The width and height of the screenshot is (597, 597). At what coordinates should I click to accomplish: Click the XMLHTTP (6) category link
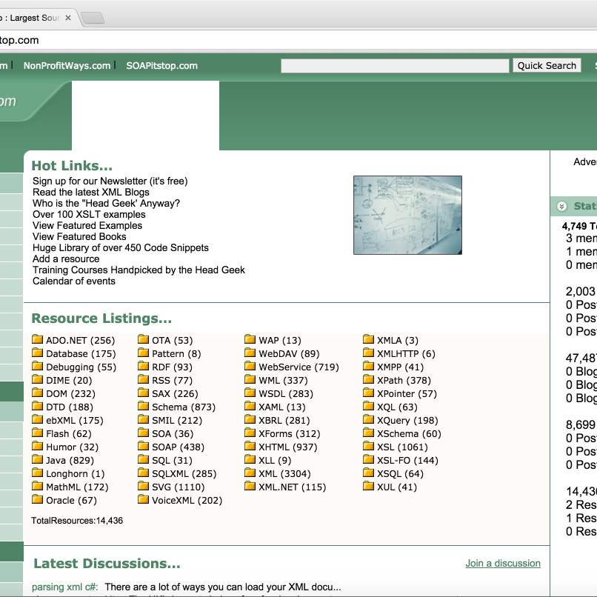406,354
